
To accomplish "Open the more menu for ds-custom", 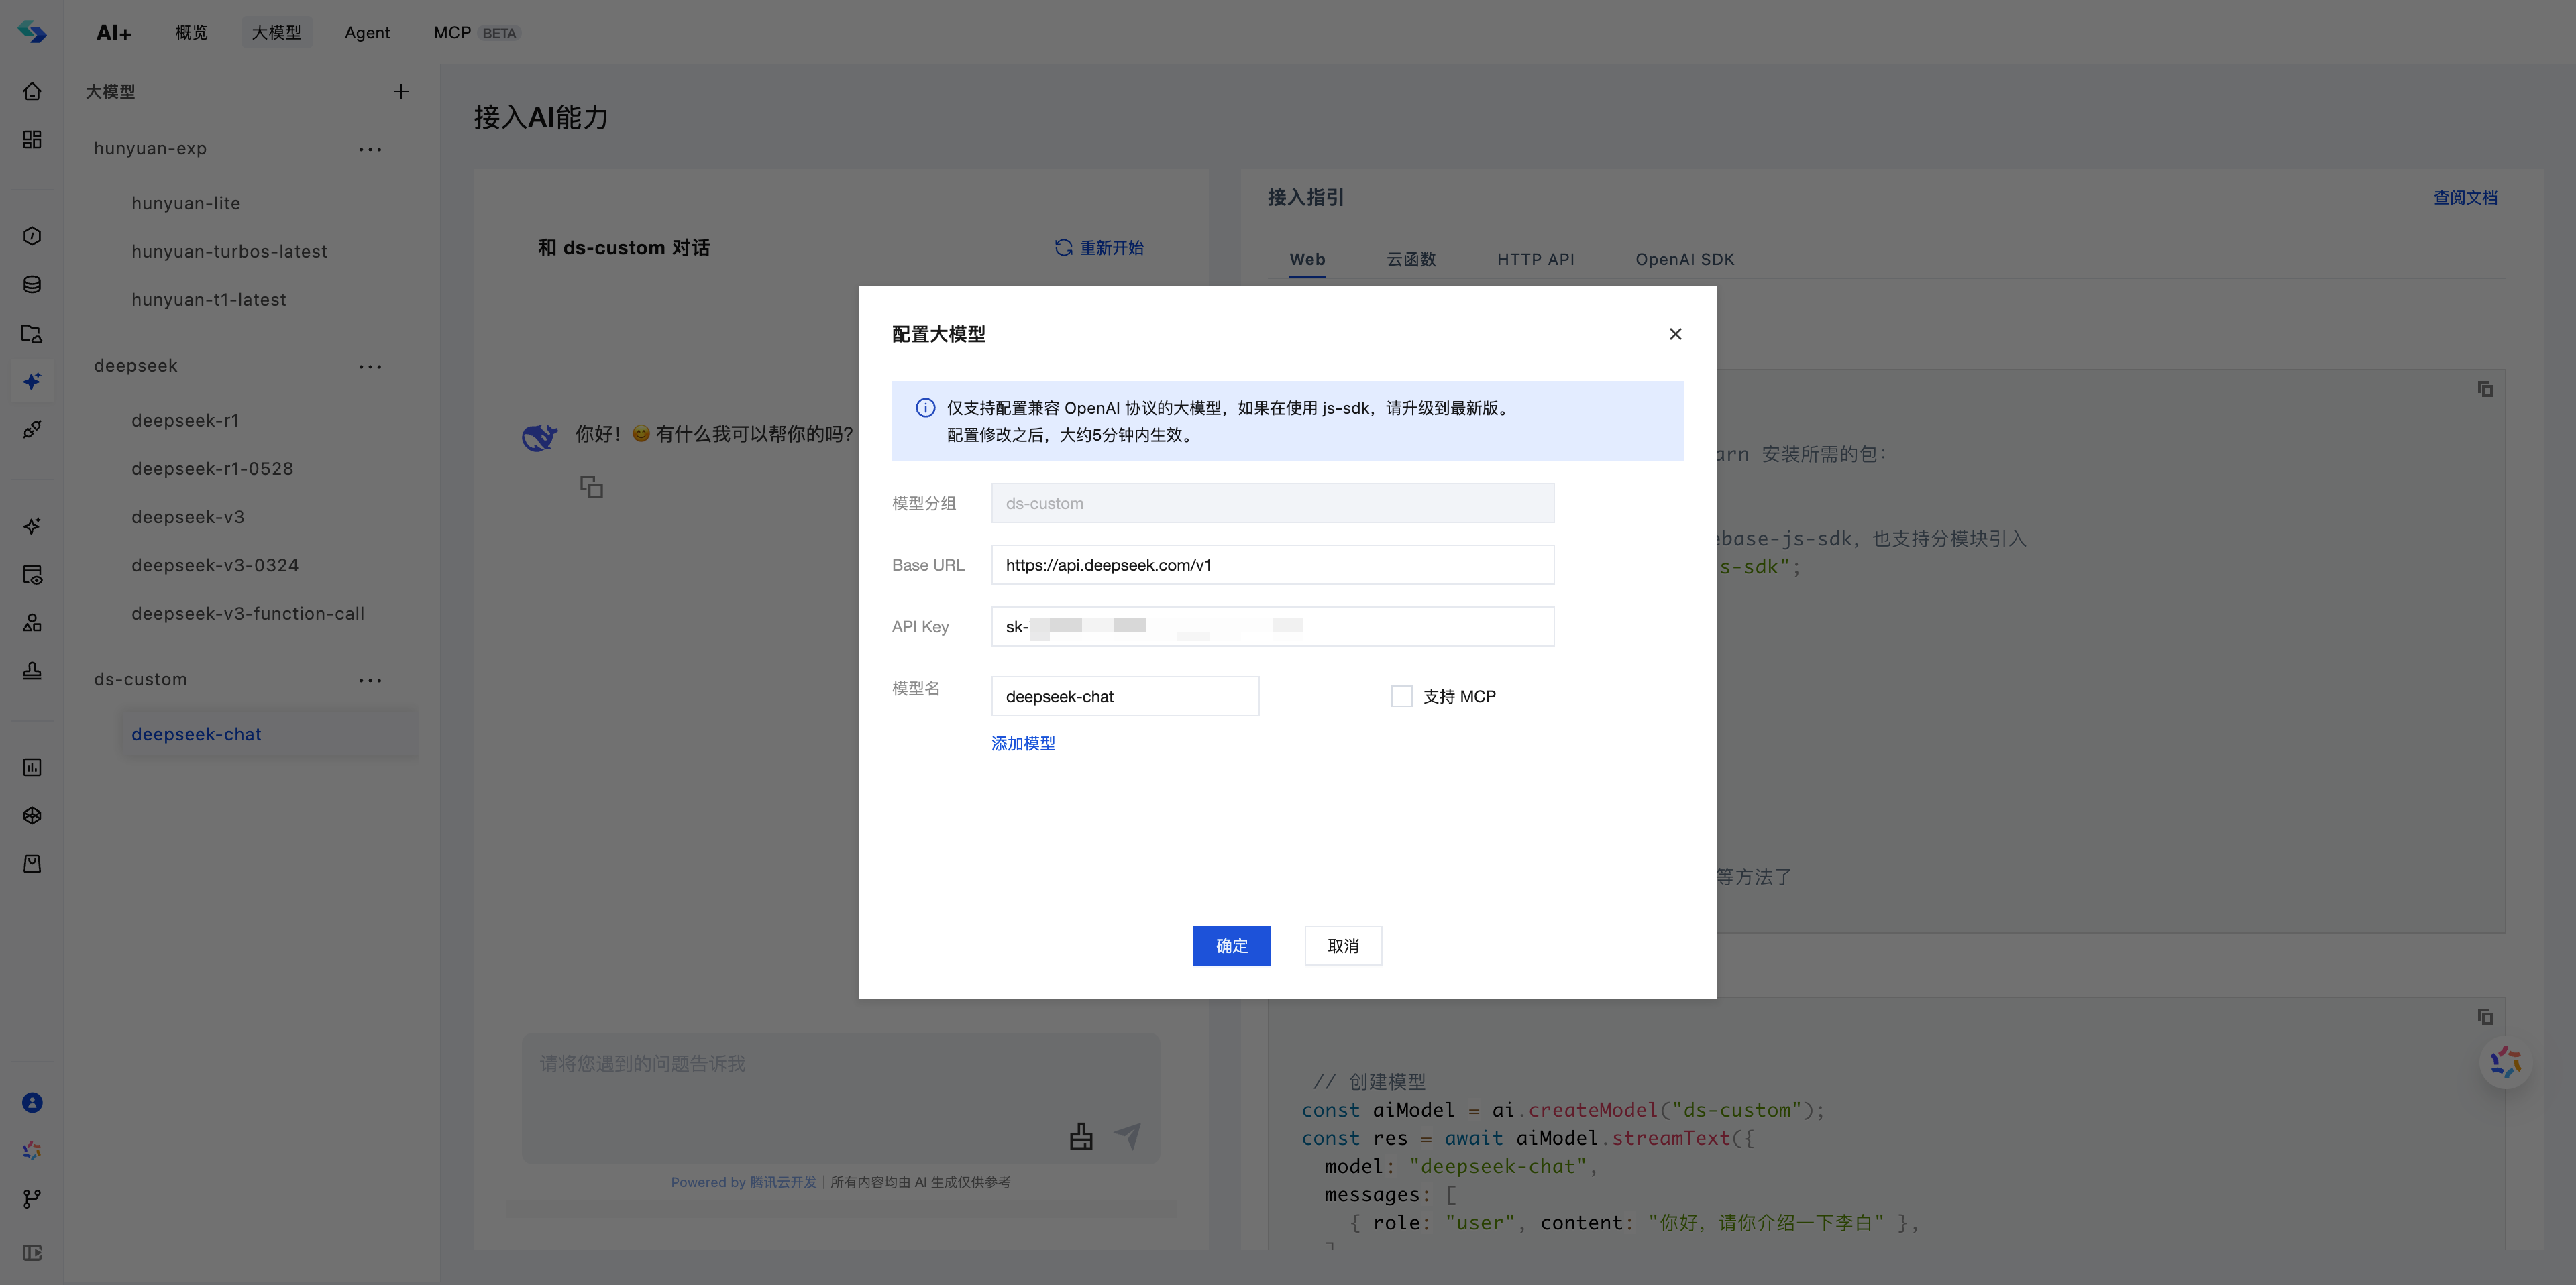I will (370, 680).
